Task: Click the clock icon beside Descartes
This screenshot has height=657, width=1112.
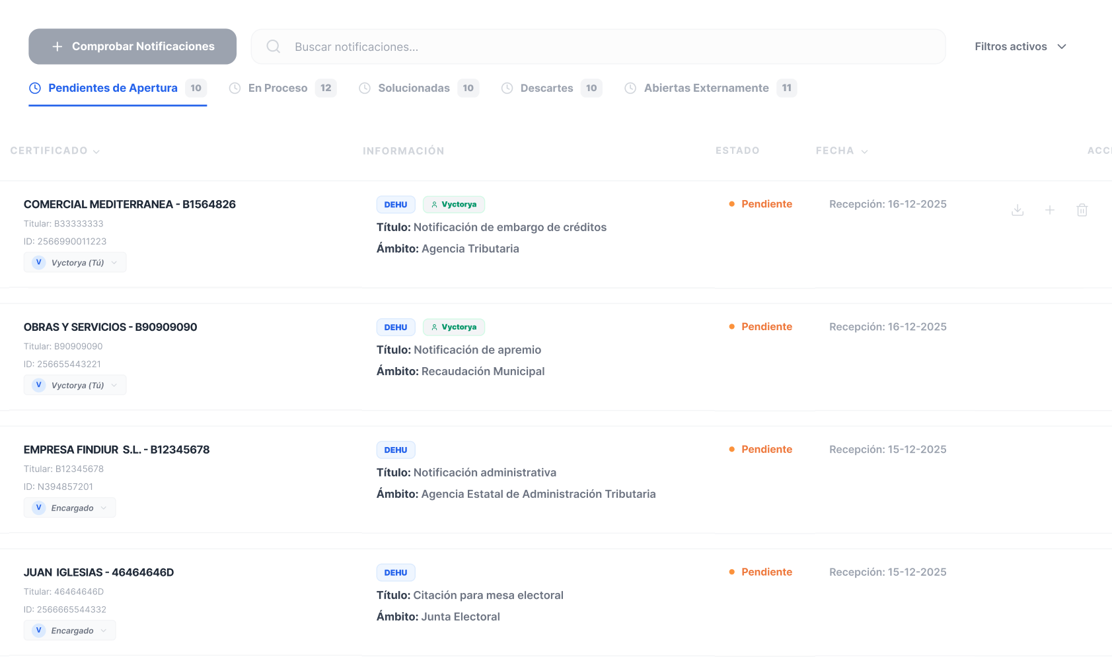Action: point(507,88)
